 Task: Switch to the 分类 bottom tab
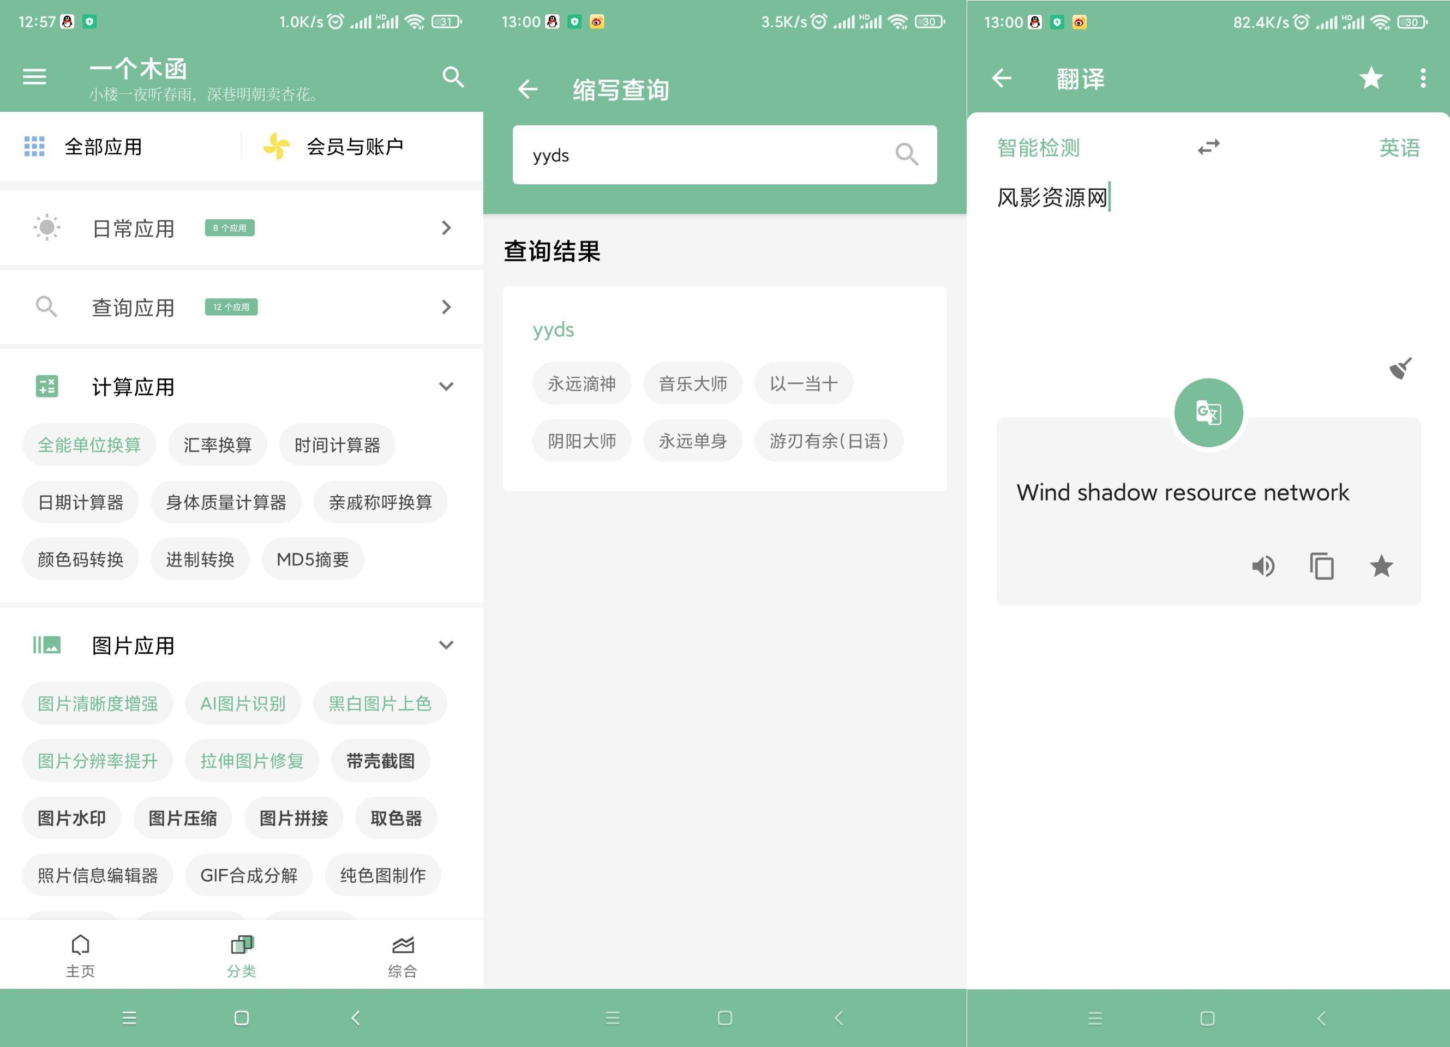pos(242,955)
